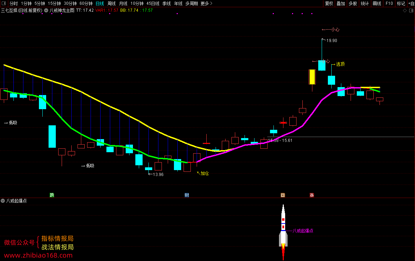Open the 统计 statistics tool

coord(365,3)
